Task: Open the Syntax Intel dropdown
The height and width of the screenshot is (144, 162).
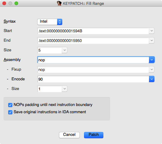Action: click(x=50, y=22)
